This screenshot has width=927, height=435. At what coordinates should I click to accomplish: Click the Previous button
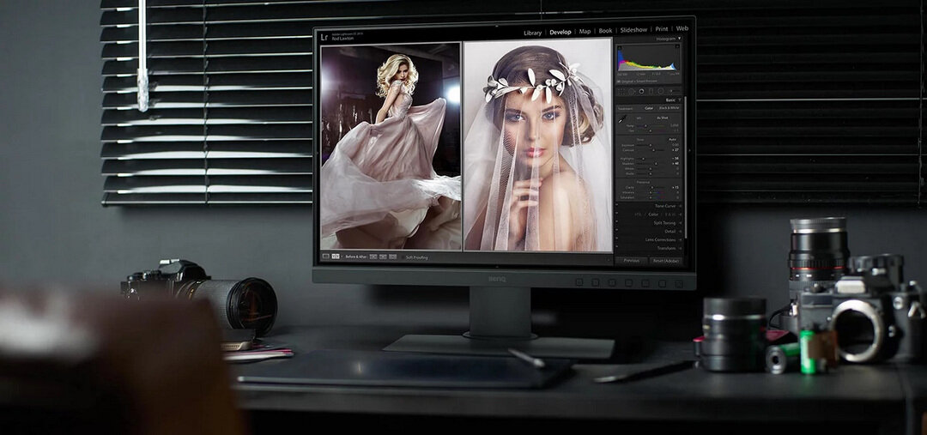(x=631, y=260)
